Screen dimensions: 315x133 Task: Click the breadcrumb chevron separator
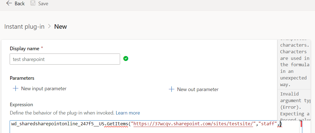pyautogui.click(x=49, y=26)
